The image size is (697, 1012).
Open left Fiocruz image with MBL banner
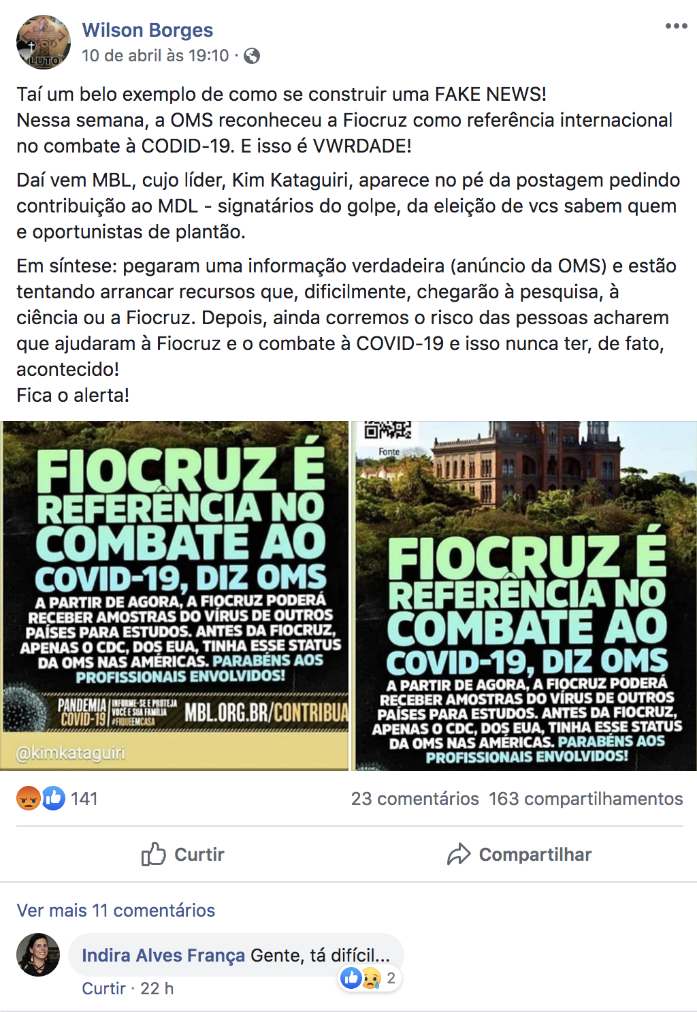click(x=174, y=596)
